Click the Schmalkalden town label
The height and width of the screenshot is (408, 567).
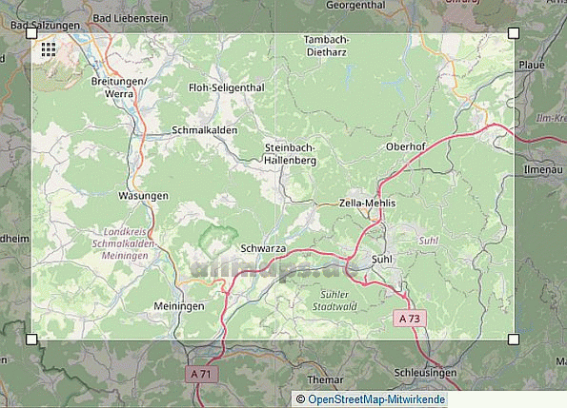[205, 130]
